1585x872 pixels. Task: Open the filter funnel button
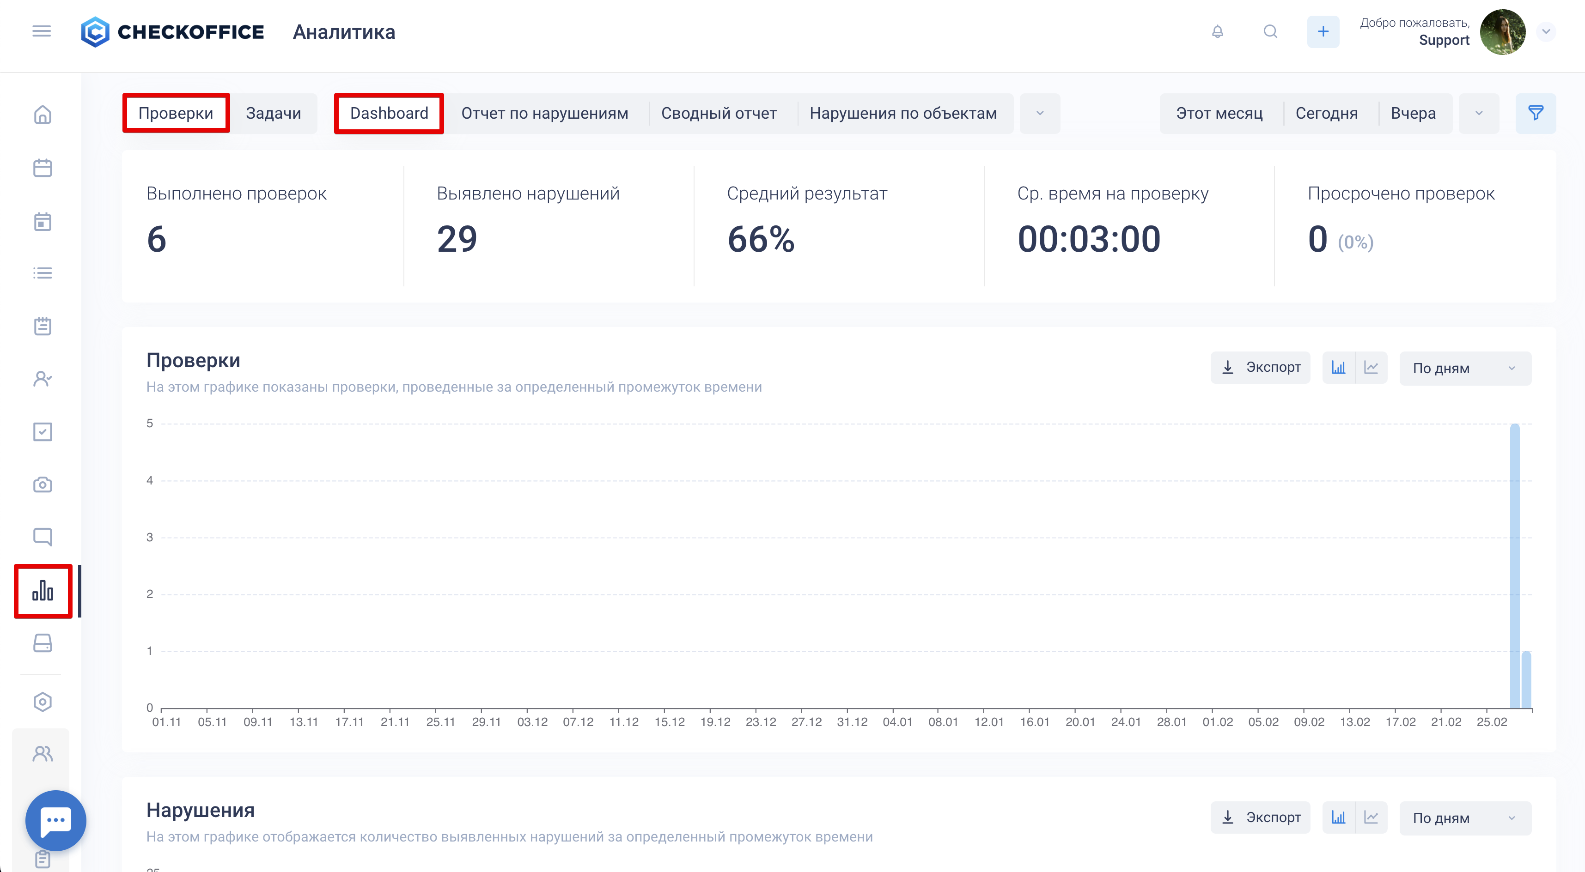(x=1536, y=113)
